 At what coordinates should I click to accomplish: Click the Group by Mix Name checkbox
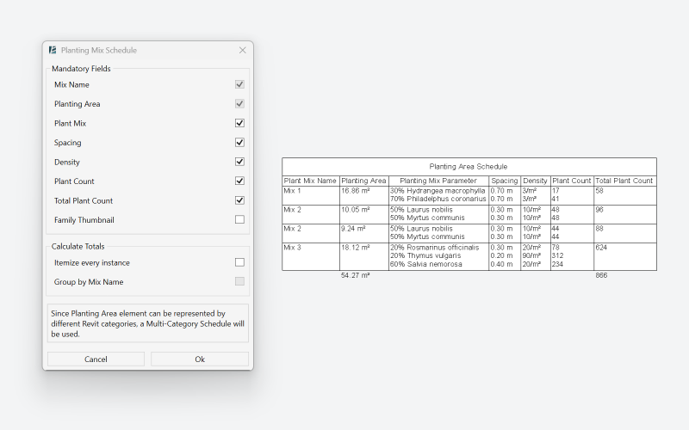(x=239, y=281)
